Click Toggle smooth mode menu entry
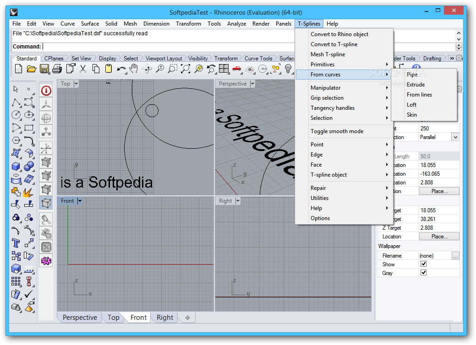 click(344, 131)
